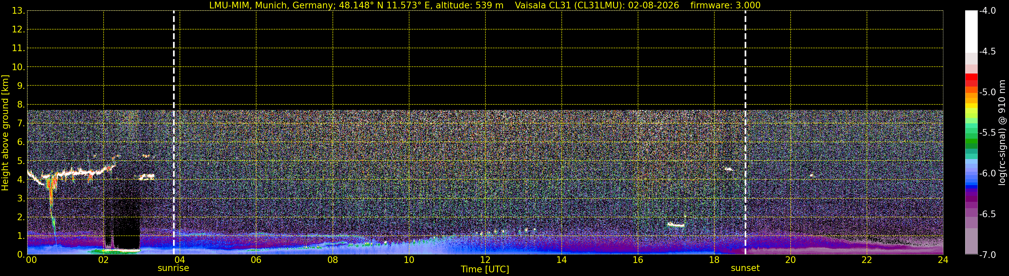Click the white dashed sunset line
This screenshot has width=1009, height=276.
tap(745, 133)
